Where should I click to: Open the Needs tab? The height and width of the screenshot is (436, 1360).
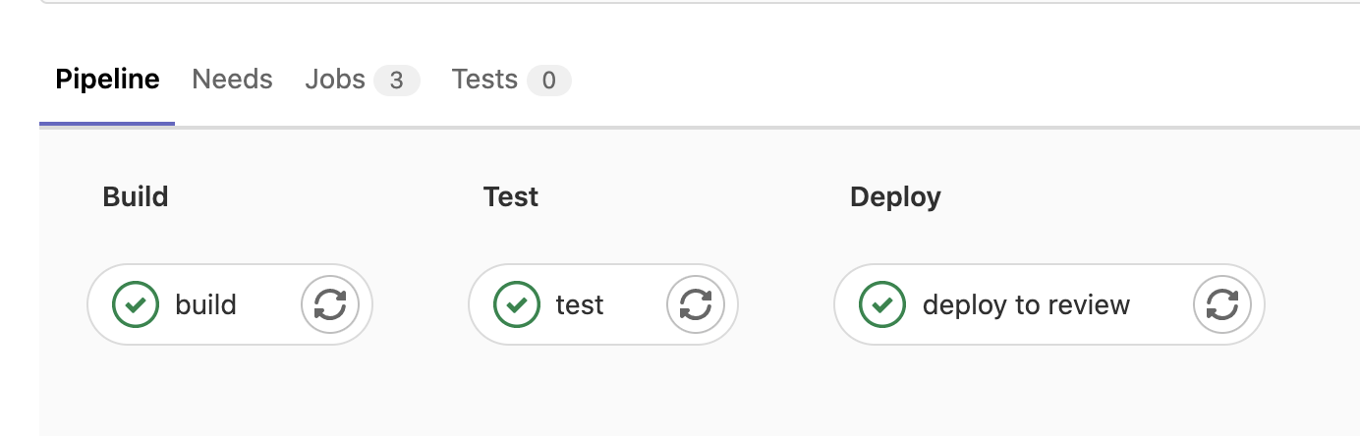pos(233,80)
